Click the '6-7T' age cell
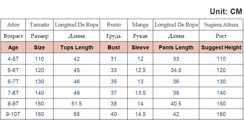This screenshot has width=244, height=120. tap(13, 81)
